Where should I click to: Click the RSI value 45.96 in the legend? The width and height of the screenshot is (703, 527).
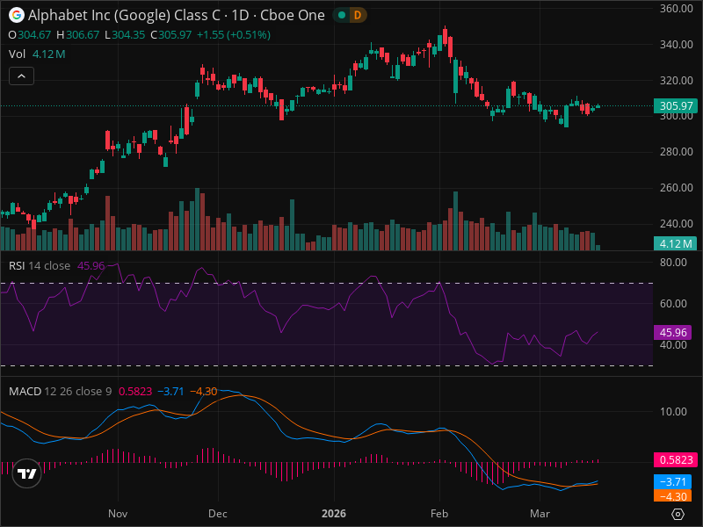[x=91, y=266]
